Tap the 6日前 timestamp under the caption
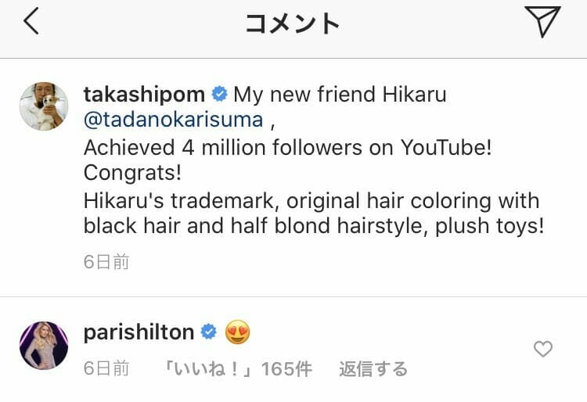Screen dimensions: 587x402 click(106, 262)
